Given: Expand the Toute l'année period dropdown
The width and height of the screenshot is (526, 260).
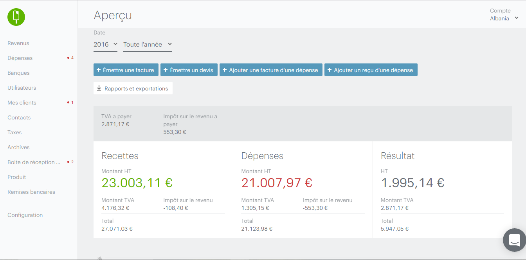Looking at the screenshot, I should point(147,45).
